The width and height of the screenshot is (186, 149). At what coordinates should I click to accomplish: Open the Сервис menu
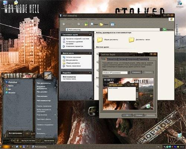92,19
